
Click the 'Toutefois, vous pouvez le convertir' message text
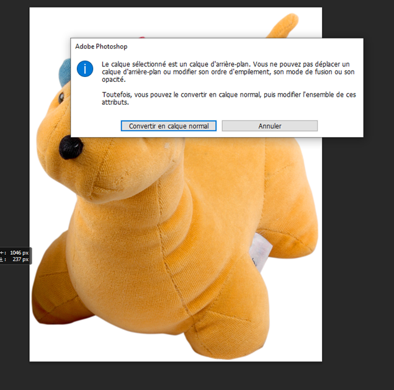[229, 99]
